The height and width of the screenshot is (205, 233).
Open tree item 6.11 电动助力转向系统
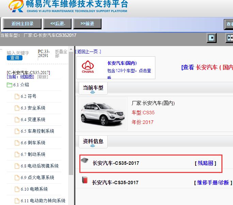43,201
